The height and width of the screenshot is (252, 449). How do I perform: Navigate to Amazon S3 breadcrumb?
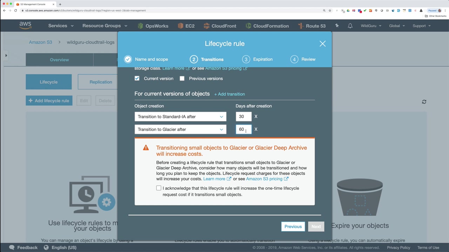[x=40, y=42]
